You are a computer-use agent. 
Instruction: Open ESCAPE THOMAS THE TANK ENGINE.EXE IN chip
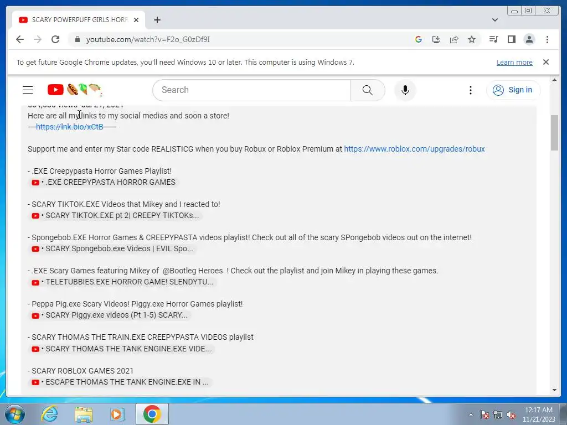(x=120, y=382)
